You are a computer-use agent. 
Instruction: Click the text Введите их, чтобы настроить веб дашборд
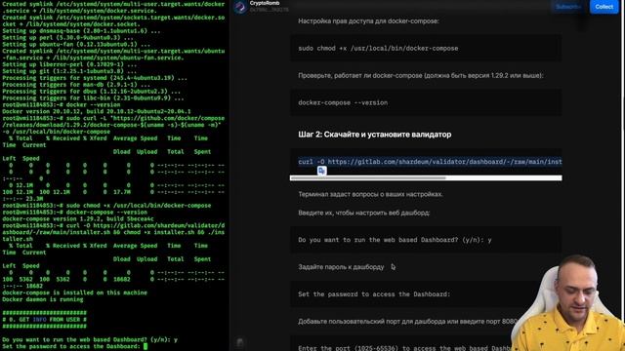point(363,213)
